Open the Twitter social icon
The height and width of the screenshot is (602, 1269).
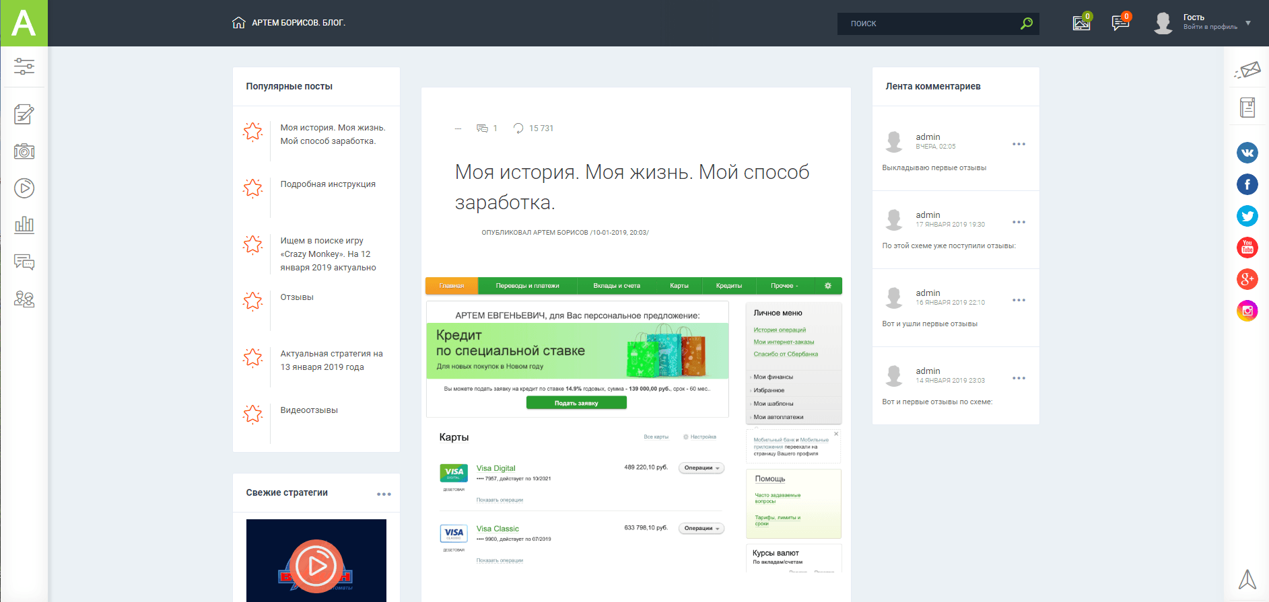tap(1247, 216)
